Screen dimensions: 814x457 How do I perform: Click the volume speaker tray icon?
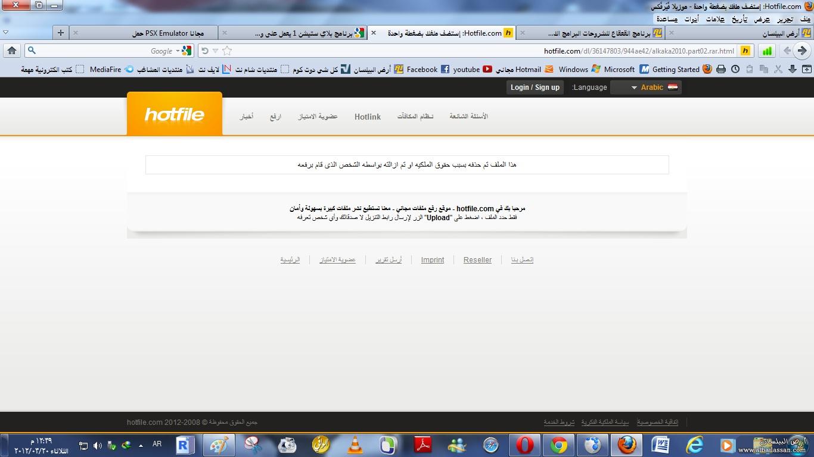[x=97, y=445]
